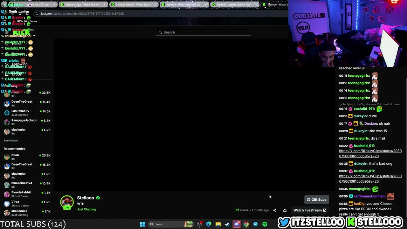Click the black clip video player area
The width and height of the screenshot is (407, 229).
pos(194,114)
